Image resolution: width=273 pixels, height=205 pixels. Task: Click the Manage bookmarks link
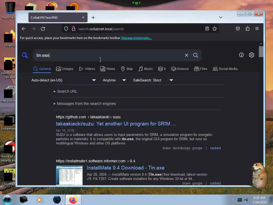[x=136, y=38]
